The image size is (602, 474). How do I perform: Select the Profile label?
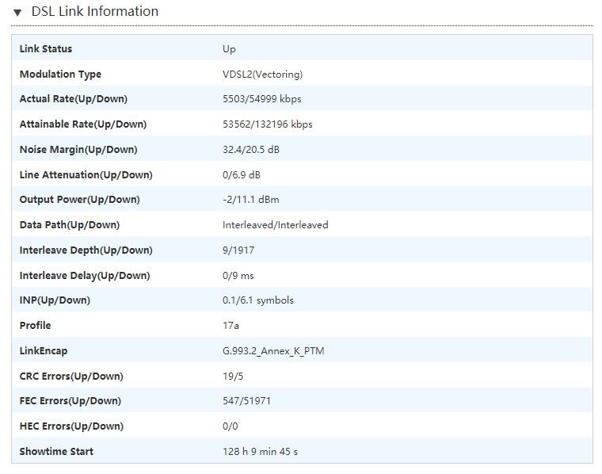pyautogui.click(x=35, y=325)
